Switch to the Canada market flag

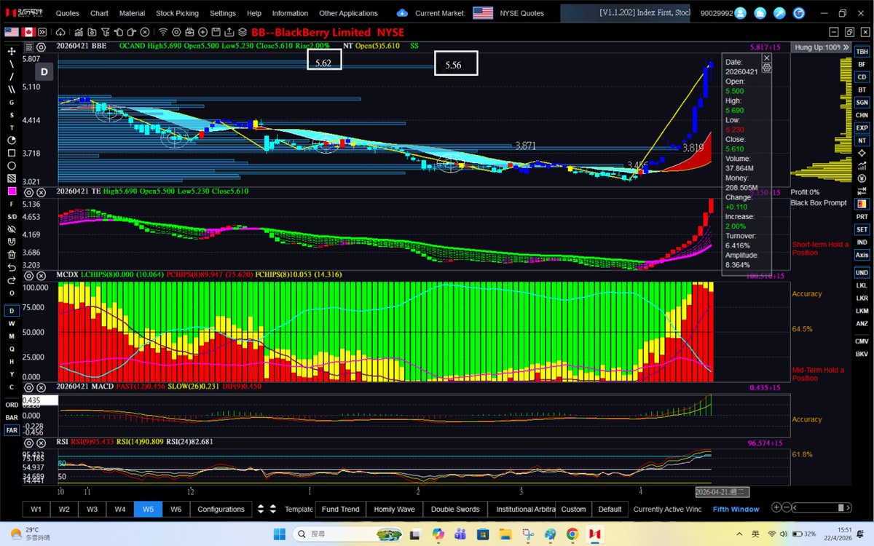[x=28, y=32]
